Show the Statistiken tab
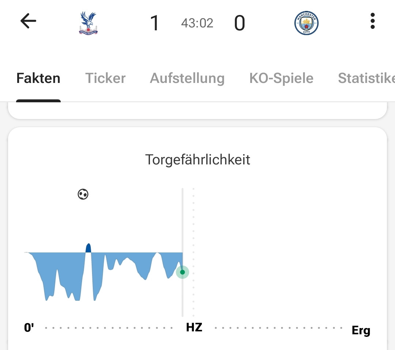395x350 pixels. click(366, 78)
